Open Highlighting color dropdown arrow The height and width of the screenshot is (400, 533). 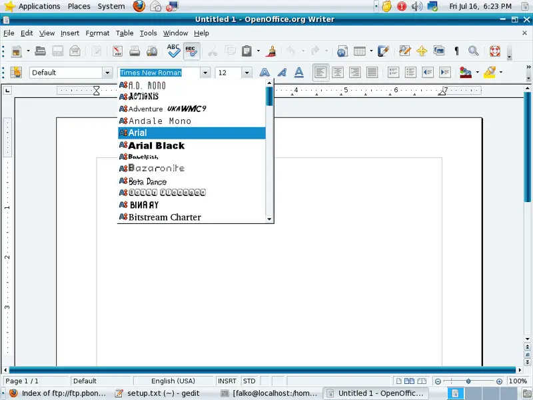tap(501, 72)
